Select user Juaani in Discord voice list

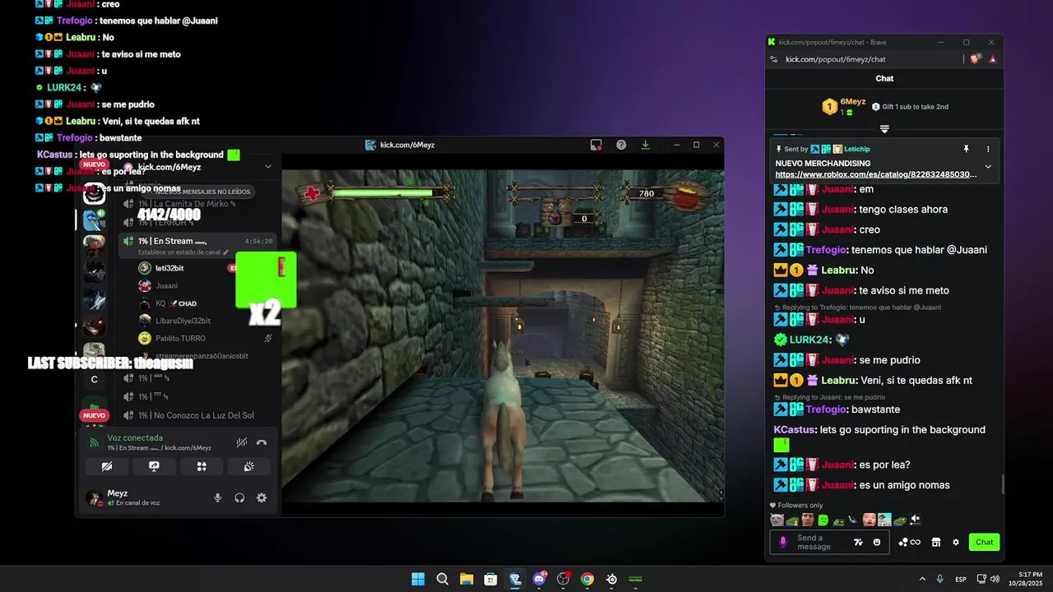tap(166, 285)
